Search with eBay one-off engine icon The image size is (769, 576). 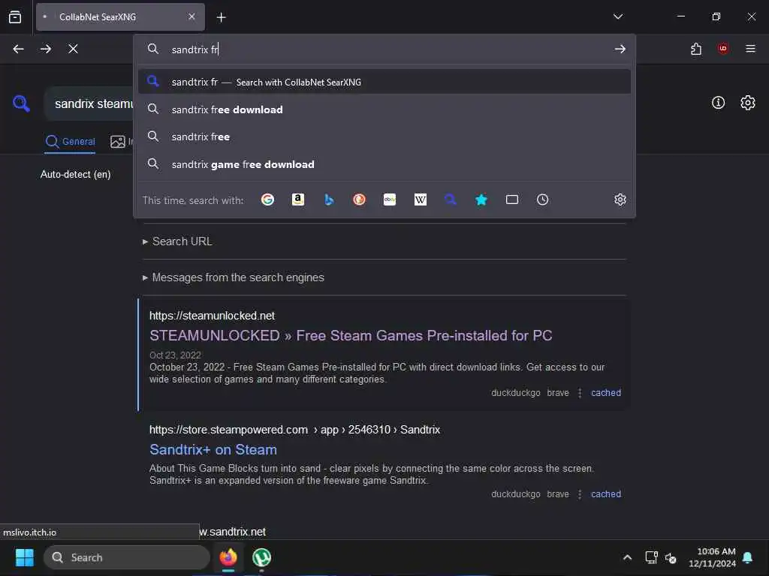point(390,199)
